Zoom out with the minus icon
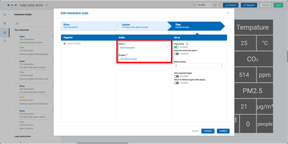Image resolution: width=288 pixels, height=144 pixels. coord(193,5)
